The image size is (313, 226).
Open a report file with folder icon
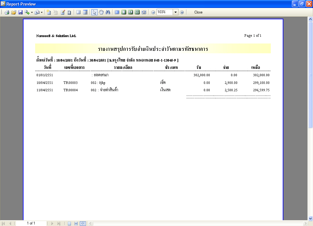pyautogui.click(x=13, y=12)
